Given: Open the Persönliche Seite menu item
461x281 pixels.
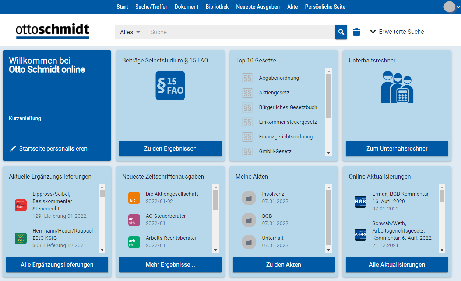Looking at the screenshot, I should pyautogui.click(x=325, y=7).
